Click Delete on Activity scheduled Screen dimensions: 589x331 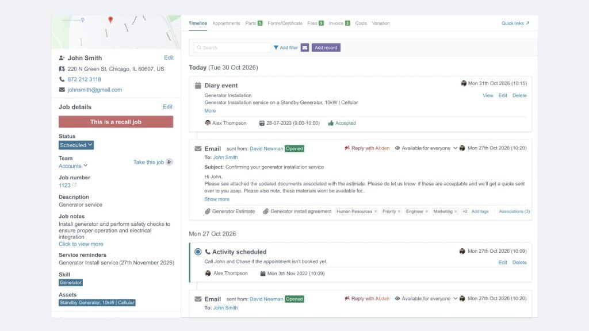(x=519, y=263)
